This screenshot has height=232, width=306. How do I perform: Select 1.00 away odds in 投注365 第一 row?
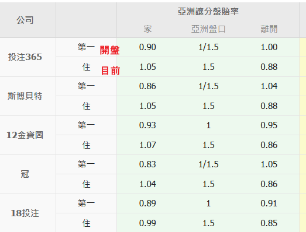[x=269, y=47]
